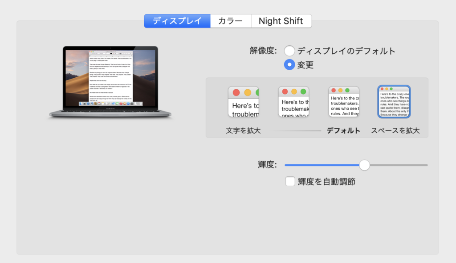The height and width of the screenshot is (263, 456).
Task: Click the 文字を拡大 label
Action: click(x=244, y=131)
